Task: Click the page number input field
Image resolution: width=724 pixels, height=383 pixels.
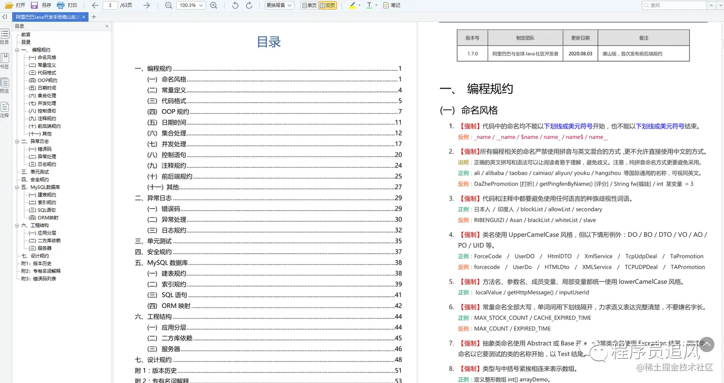Action: point(110,5)
